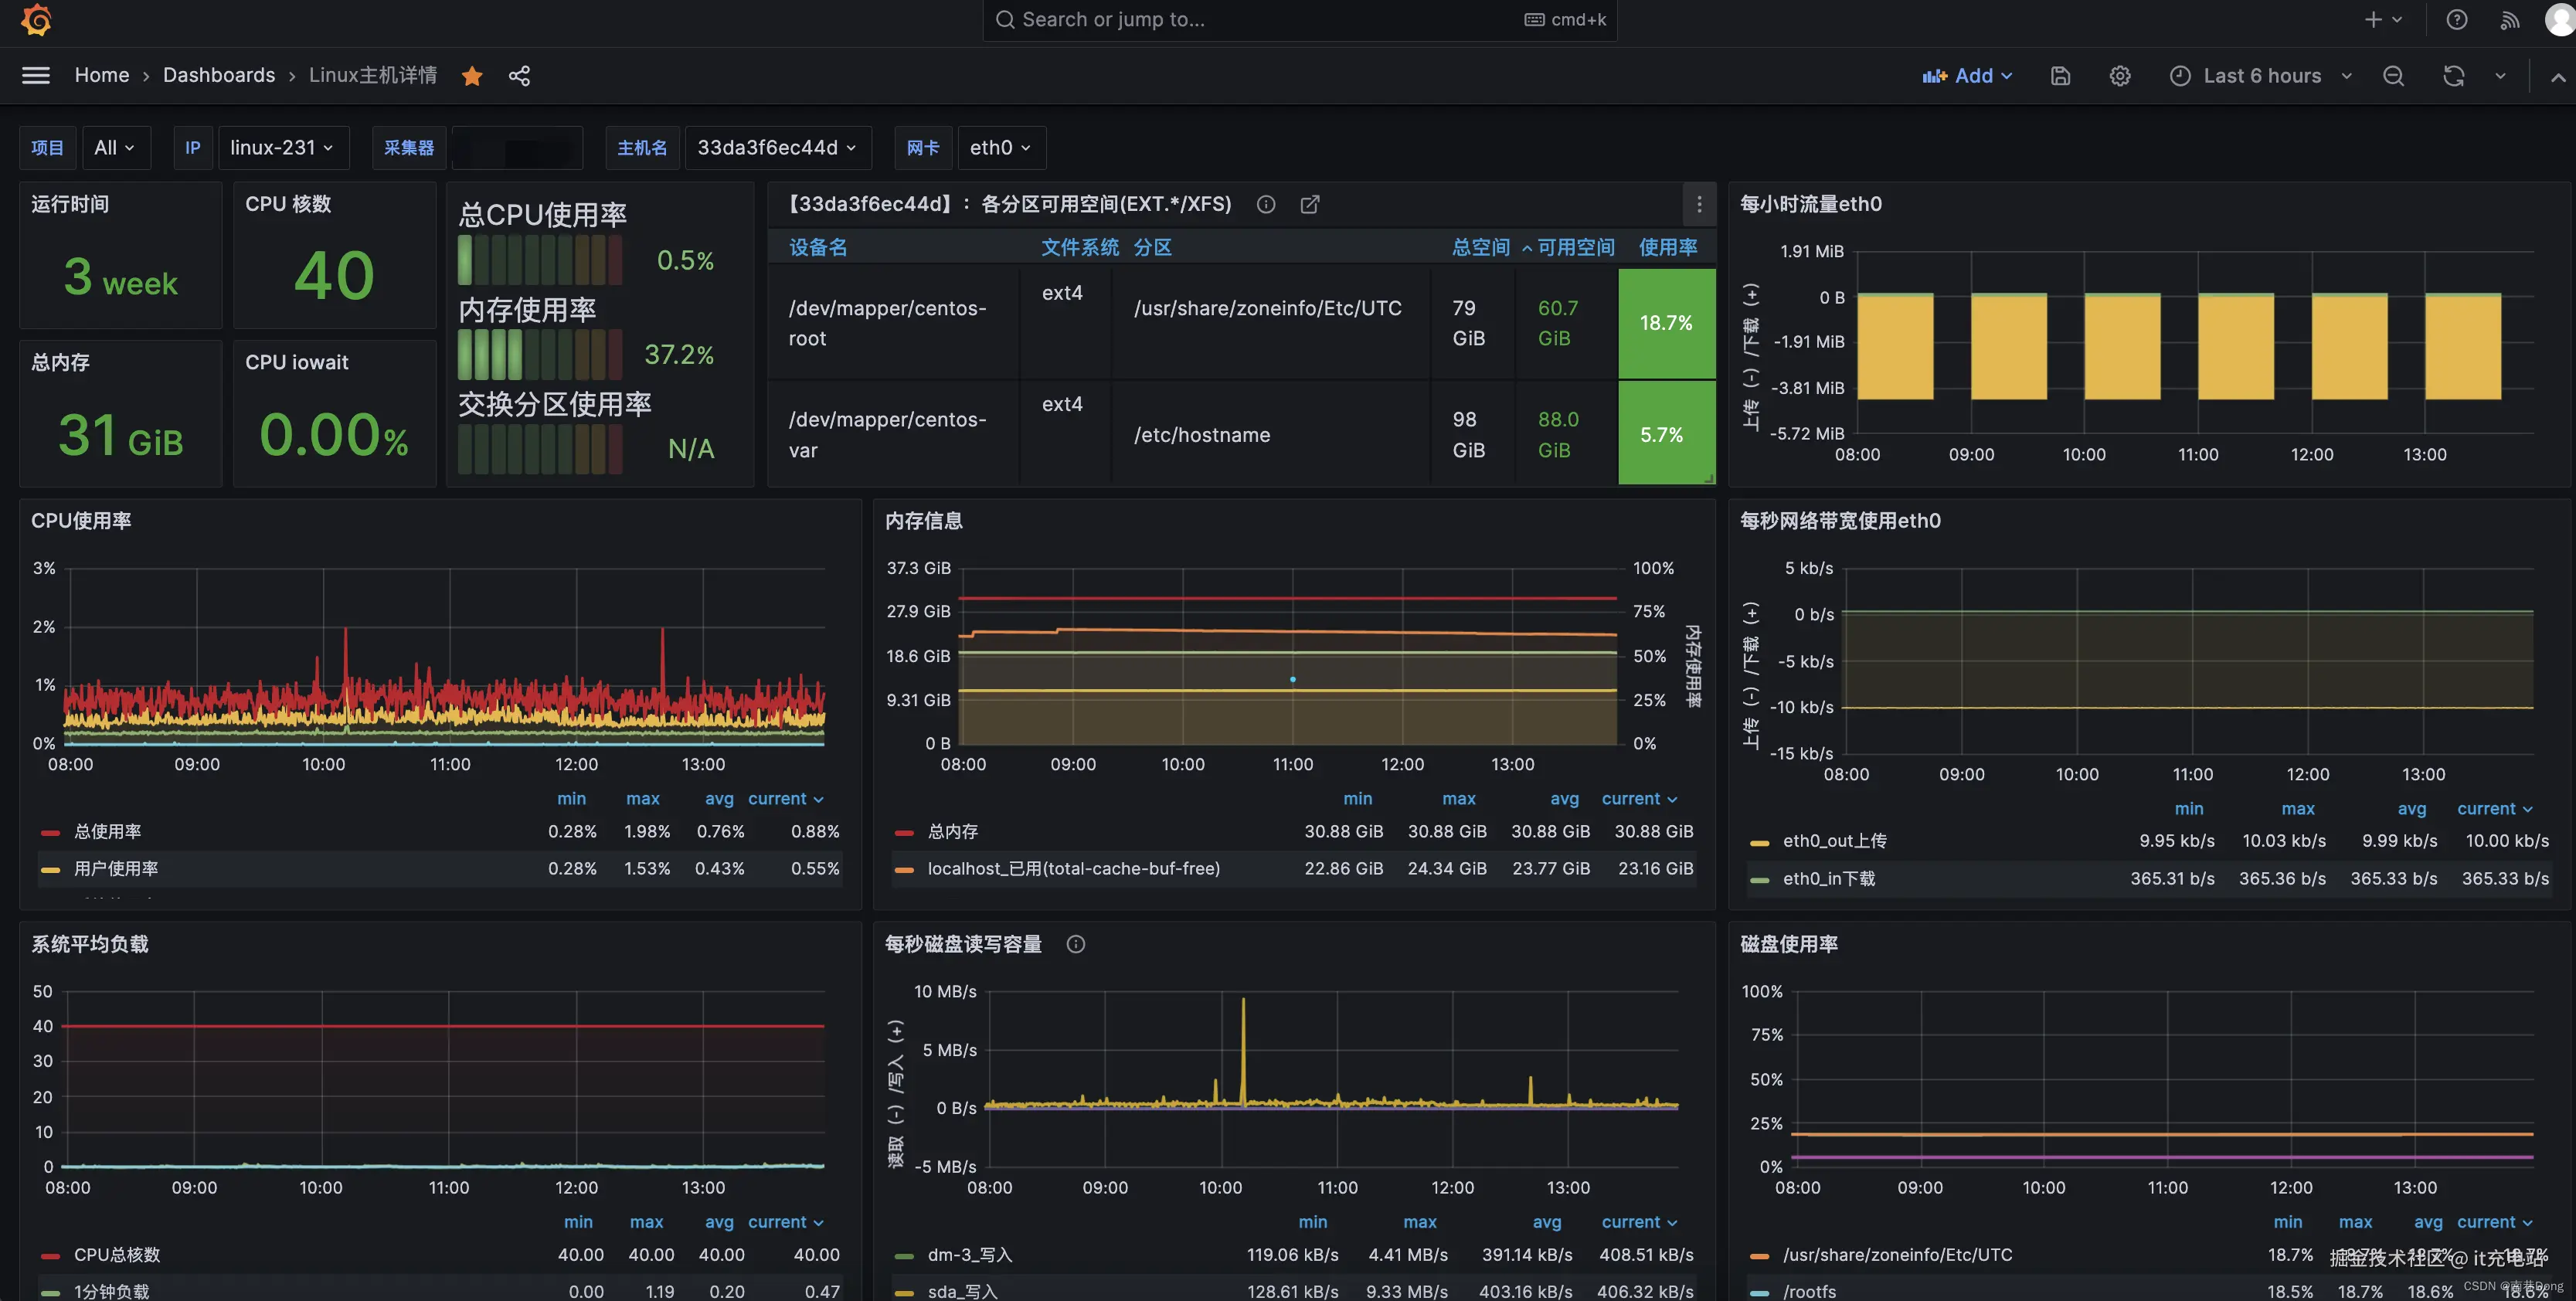Toggle eth0_out上传 series visibility in legend
Screen dimensions: 2576x1301
click(x=1834, y=841)
